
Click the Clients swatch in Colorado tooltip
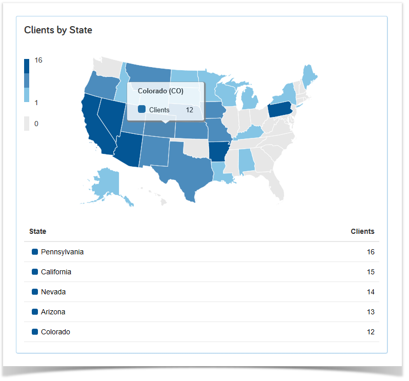[x=141, y=109]
